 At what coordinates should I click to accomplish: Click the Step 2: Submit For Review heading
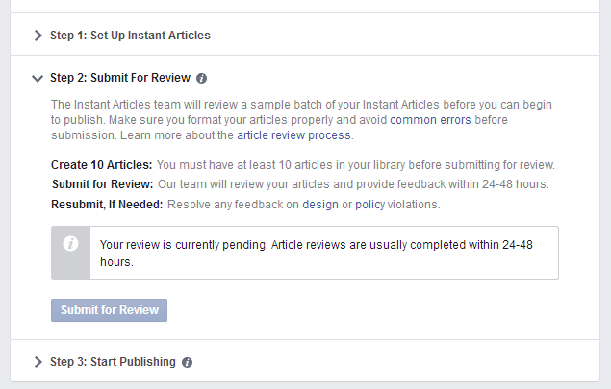[x=120, y=78]
